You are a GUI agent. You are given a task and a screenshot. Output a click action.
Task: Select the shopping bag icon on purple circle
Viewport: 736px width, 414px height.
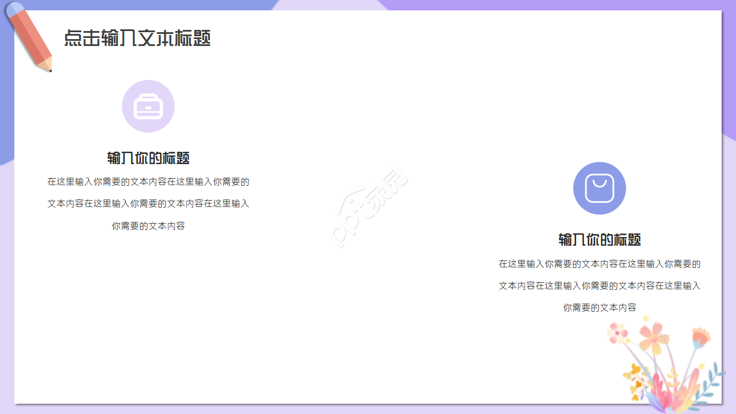599,188
